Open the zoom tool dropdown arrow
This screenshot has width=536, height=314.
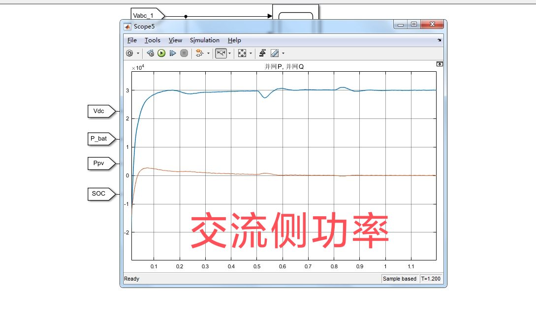coord(229,53)
